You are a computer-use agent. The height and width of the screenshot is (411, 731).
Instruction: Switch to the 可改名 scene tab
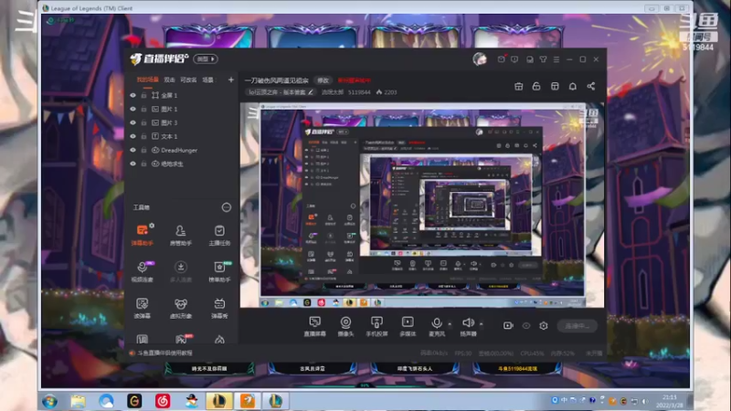(x=188, y=79)
